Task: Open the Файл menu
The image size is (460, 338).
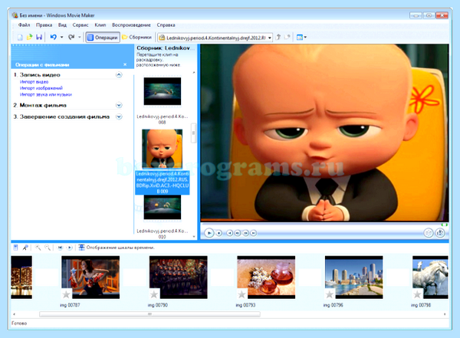Action: click(24, 25)
